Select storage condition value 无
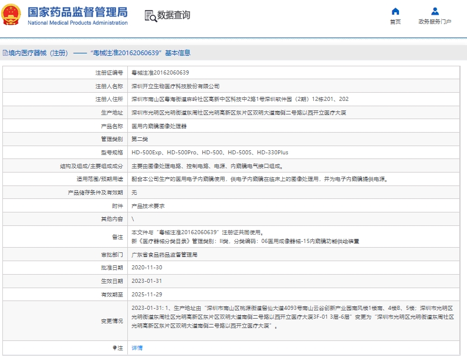Viewport: 467px width, 358px height. pyautogui.click(x=134, y=192)
